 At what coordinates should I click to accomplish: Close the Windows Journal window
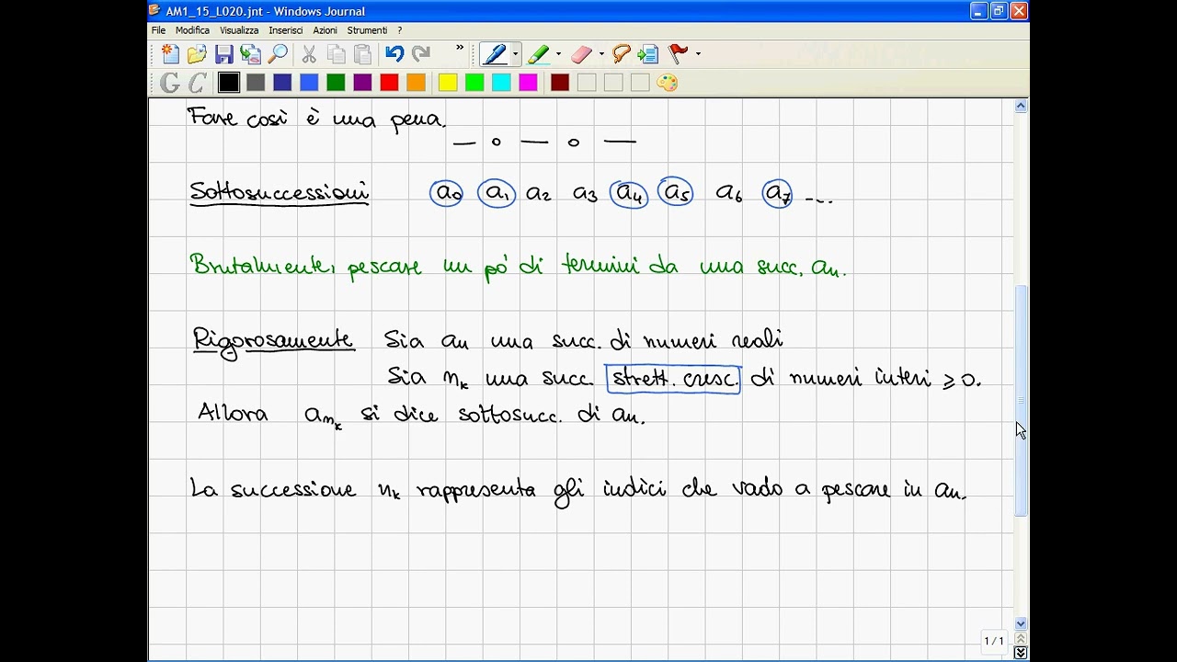coord(1019,11)
